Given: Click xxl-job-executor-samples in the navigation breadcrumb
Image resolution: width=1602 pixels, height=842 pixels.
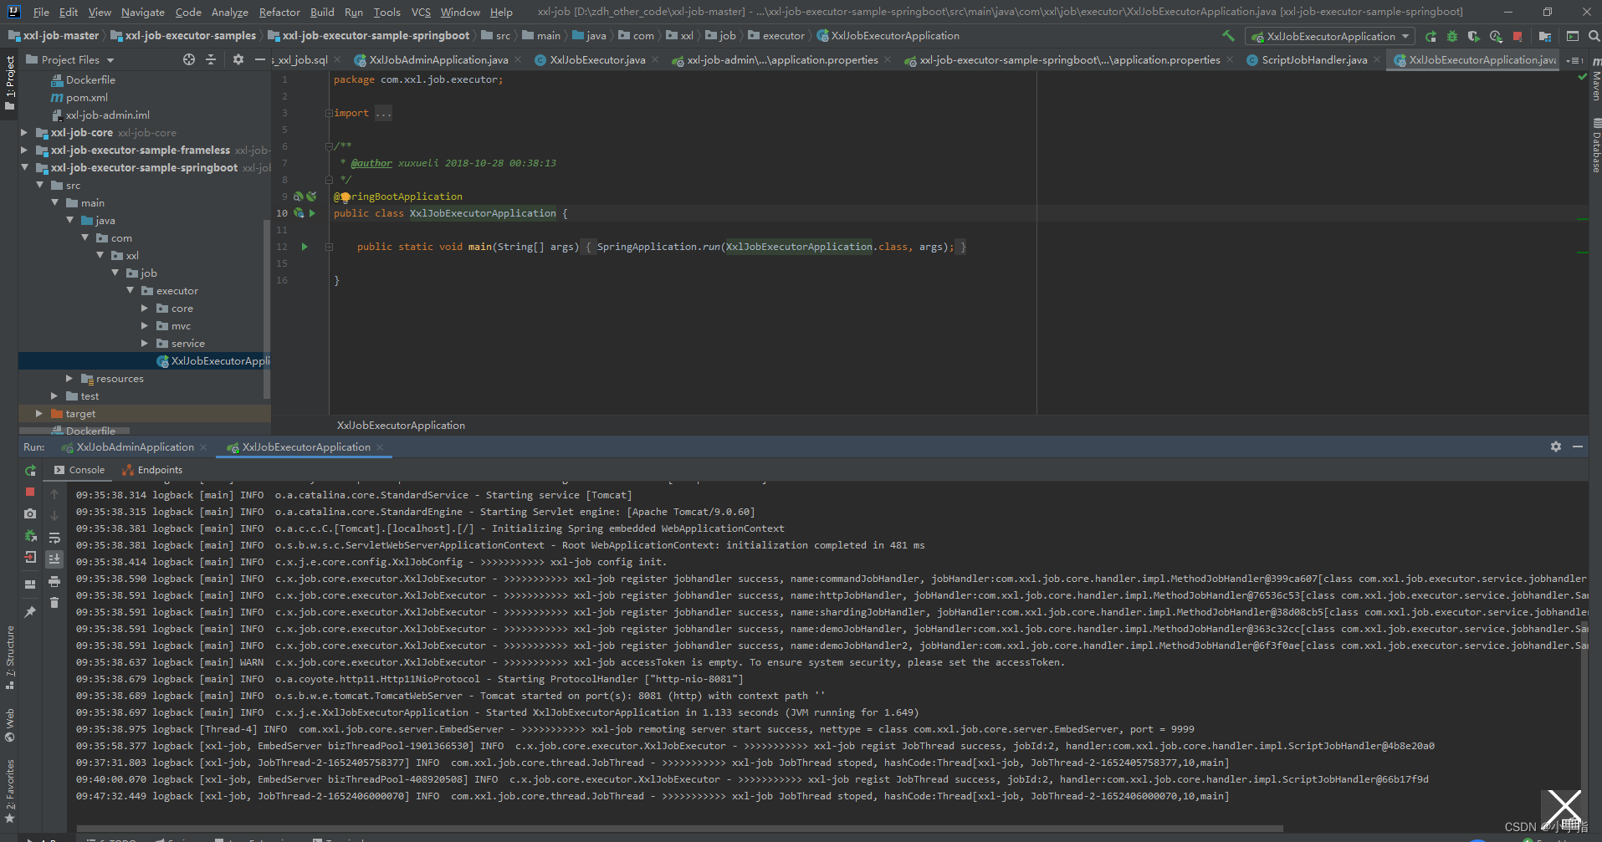Looking at the screenshot, I should 183,35.
